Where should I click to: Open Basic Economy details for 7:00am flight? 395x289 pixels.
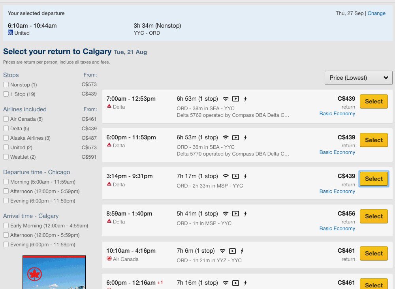pos(337,114)
